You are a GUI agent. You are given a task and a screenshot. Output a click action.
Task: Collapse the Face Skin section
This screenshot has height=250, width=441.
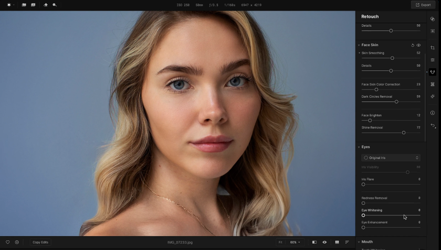(x=359, y=45)
